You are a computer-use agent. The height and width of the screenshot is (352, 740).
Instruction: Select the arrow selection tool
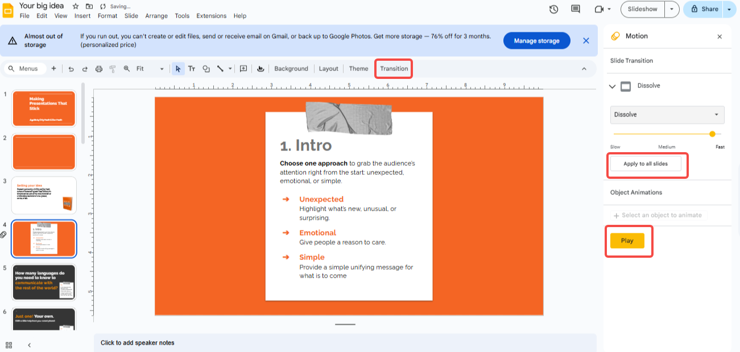click(x=178, y=68)
